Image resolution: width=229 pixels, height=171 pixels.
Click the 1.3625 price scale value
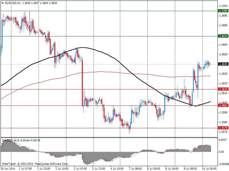[223, 84]
